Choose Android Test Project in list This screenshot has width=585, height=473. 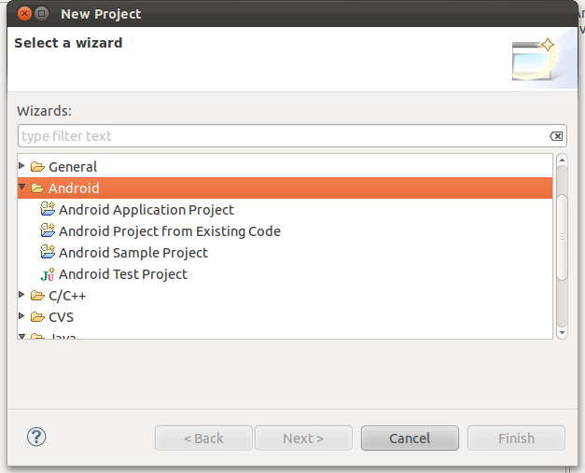point(122,274)
